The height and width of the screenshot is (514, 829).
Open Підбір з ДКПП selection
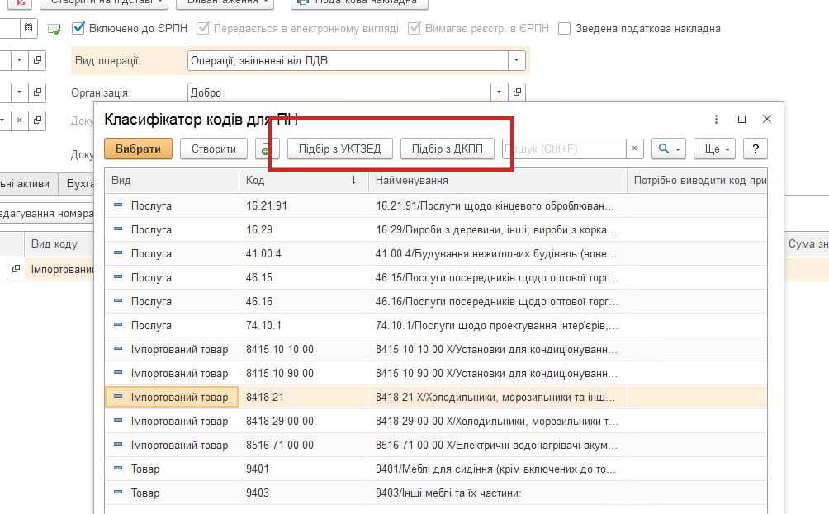(448, 149)
